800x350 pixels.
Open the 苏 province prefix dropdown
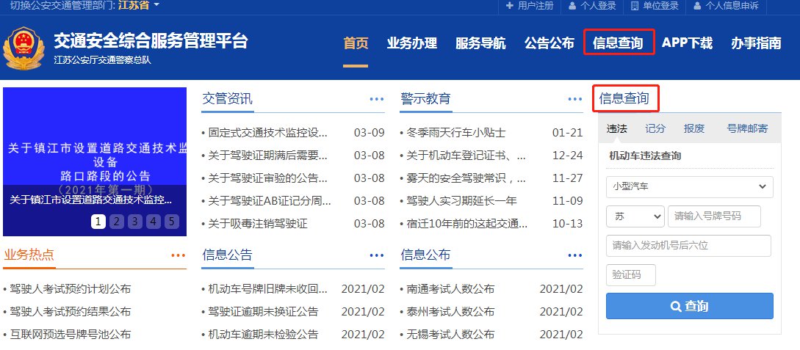pos(635,216)
